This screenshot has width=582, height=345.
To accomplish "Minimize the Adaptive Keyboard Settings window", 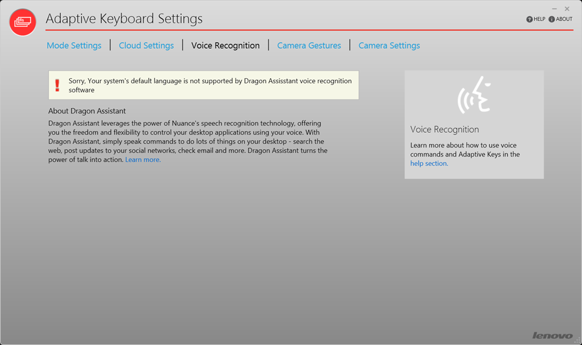I will pos(555,9).
